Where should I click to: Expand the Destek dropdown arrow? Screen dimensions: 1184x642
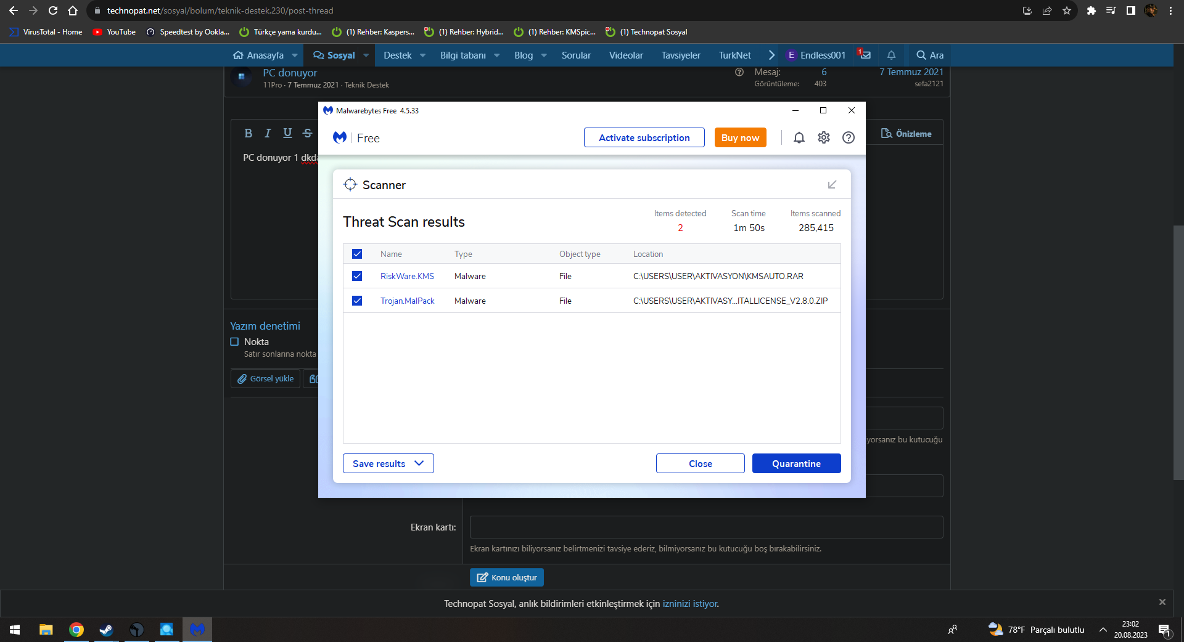point(422,55)
